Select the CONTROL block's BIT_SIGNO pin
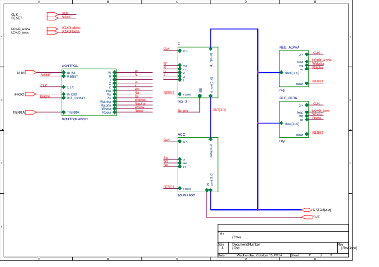This screenshot has height=267, width=379. click(x=64, y=98)
